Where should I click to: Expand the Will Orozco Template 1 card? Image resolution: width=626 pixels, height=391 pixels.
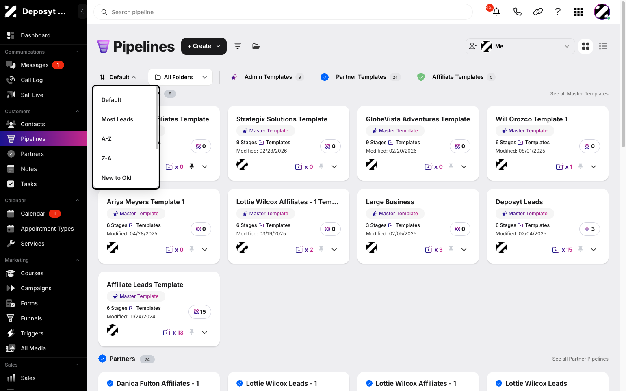point(594,167)
